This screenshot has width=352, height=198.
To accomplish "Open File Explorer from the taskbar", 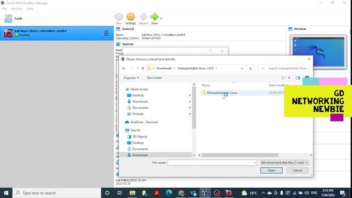I will (x=132, y=193).
